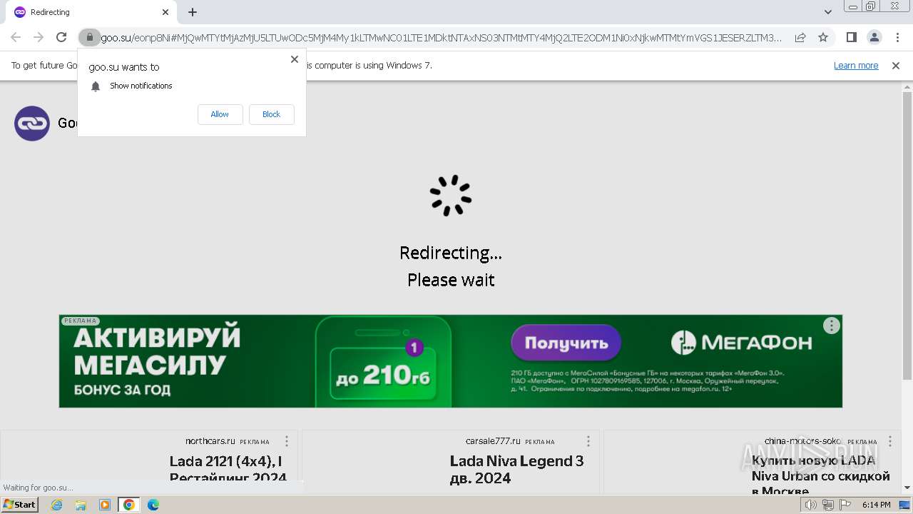
Task: Open Windows Media Player from taskbar
Action: coord(105,505)
